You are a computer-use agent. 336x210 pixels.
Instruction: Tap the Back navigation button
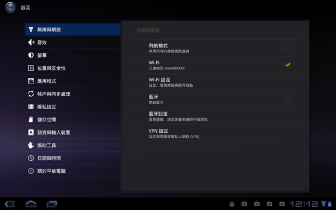[10, 204]
